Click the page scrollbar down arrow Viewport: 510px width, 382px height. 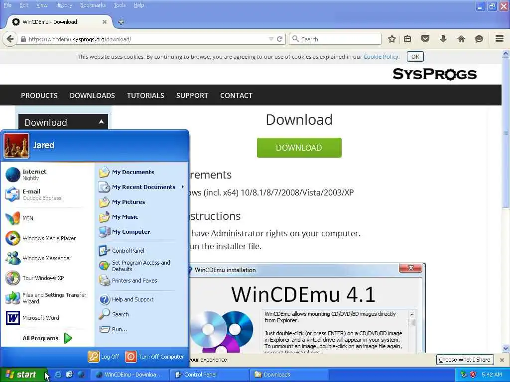(x=506, y=348)
